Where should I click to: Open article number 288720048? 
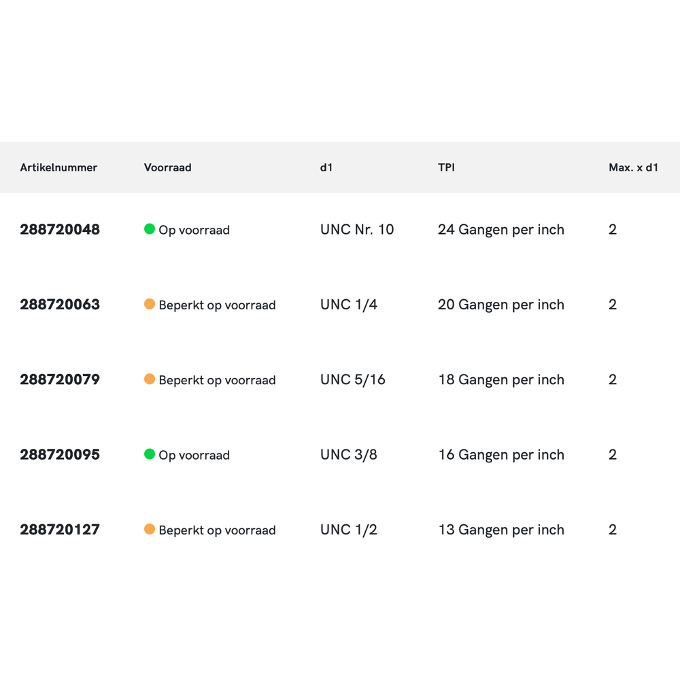click(x=60, y=230)
